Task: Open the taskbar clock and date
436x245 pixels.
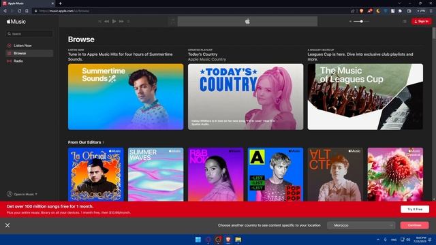Action: [420, 240]
